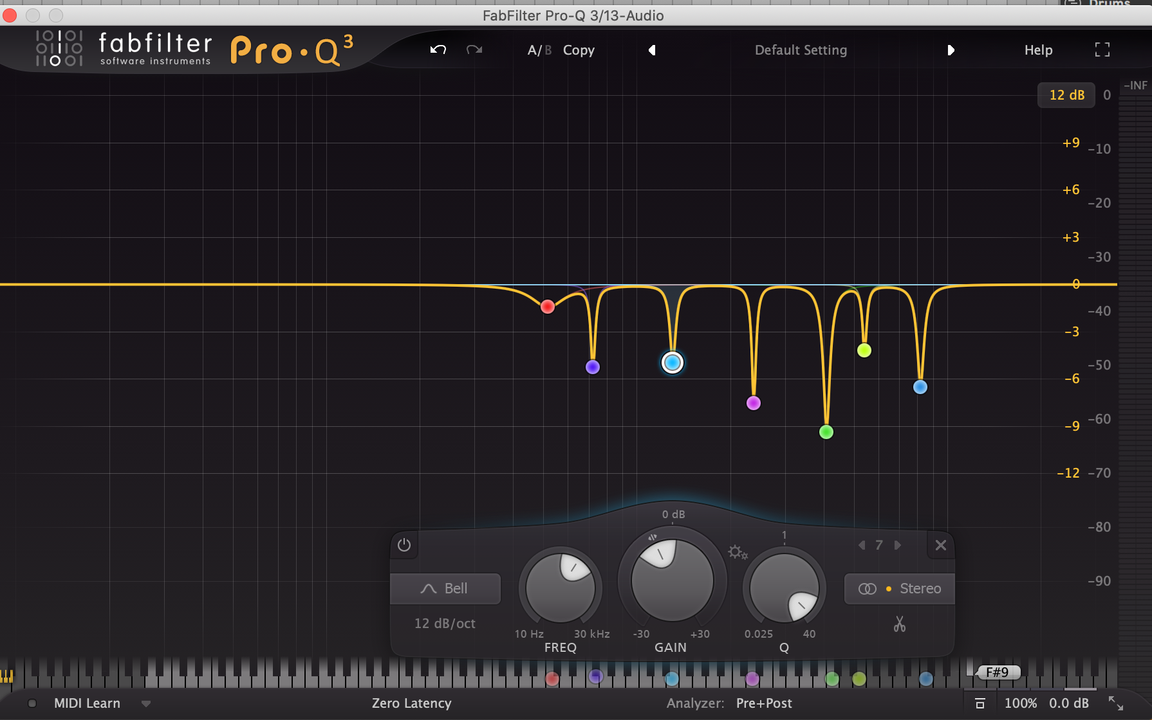1152x720 pixels.
Task: Click Zero Latency processing mode
Action: (x=411, y=703)
